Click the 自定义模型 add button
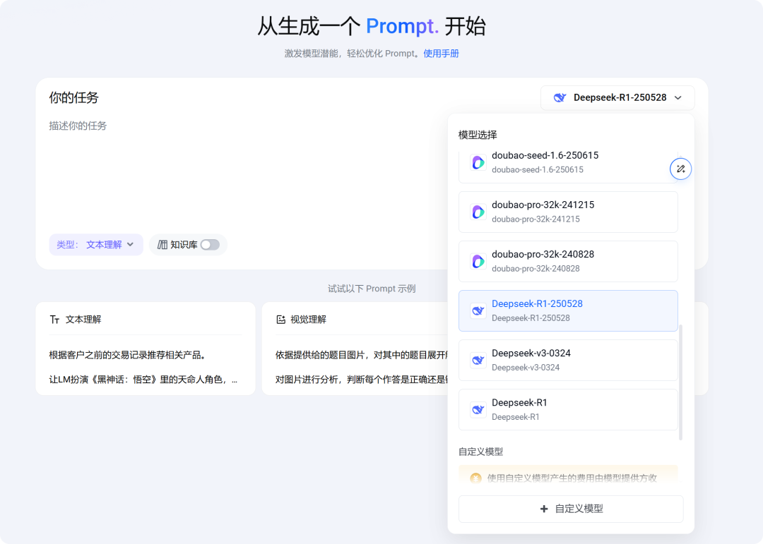Screen dimensions: 763x544 571,509
